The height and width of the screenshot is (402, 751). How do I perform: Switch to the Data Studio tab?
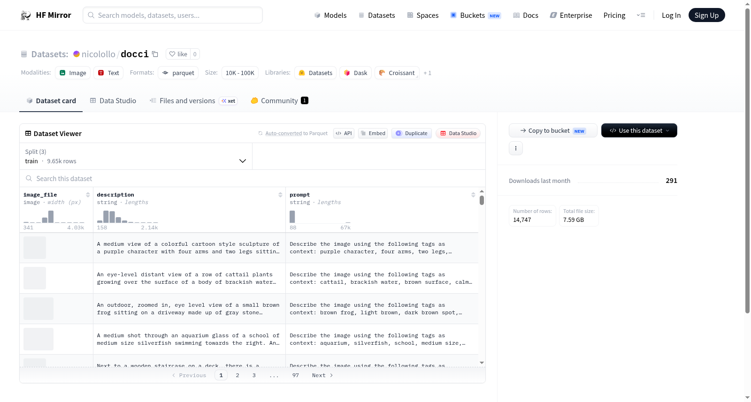(x=113, y=101)
